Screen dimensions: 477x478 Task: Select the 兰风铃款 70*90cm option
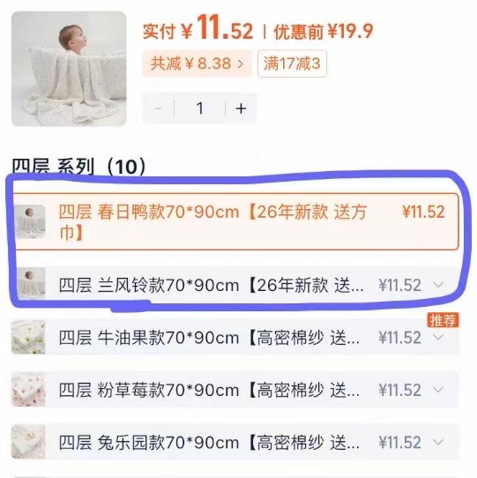[235, 285]
